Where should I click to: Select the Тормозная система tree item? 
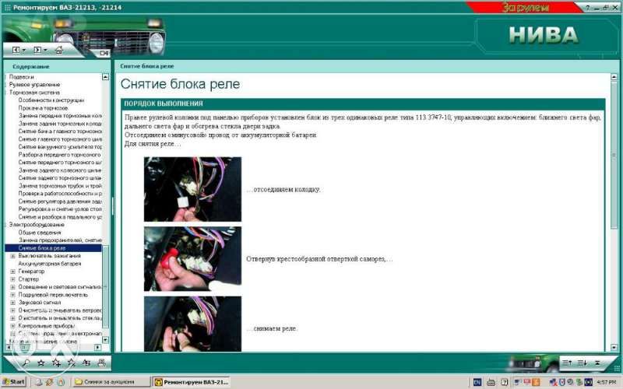34,93
